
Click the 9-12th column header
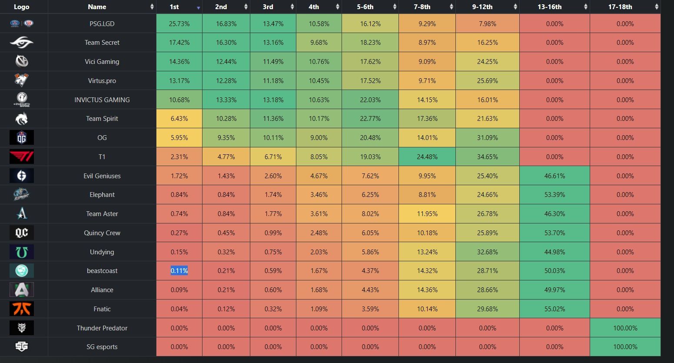[x=482, y=7]
